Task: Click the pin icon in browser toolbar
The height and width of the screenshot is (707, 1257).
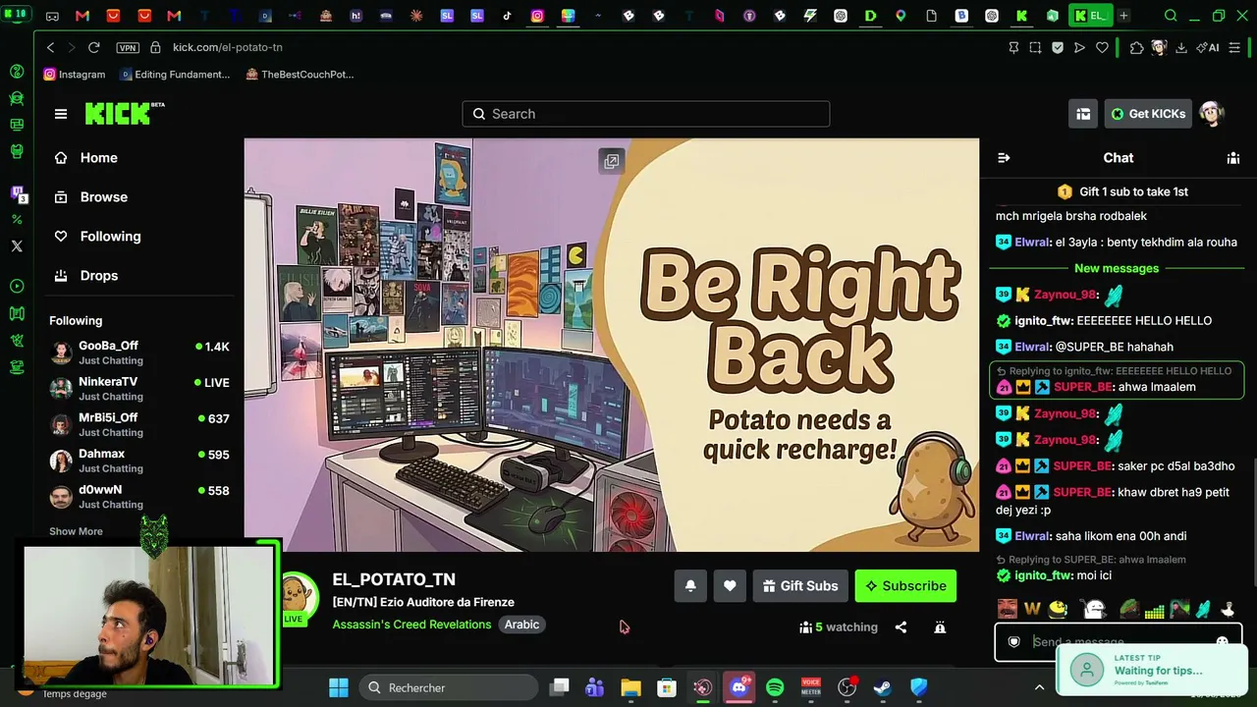Action: pos(1013,47)
